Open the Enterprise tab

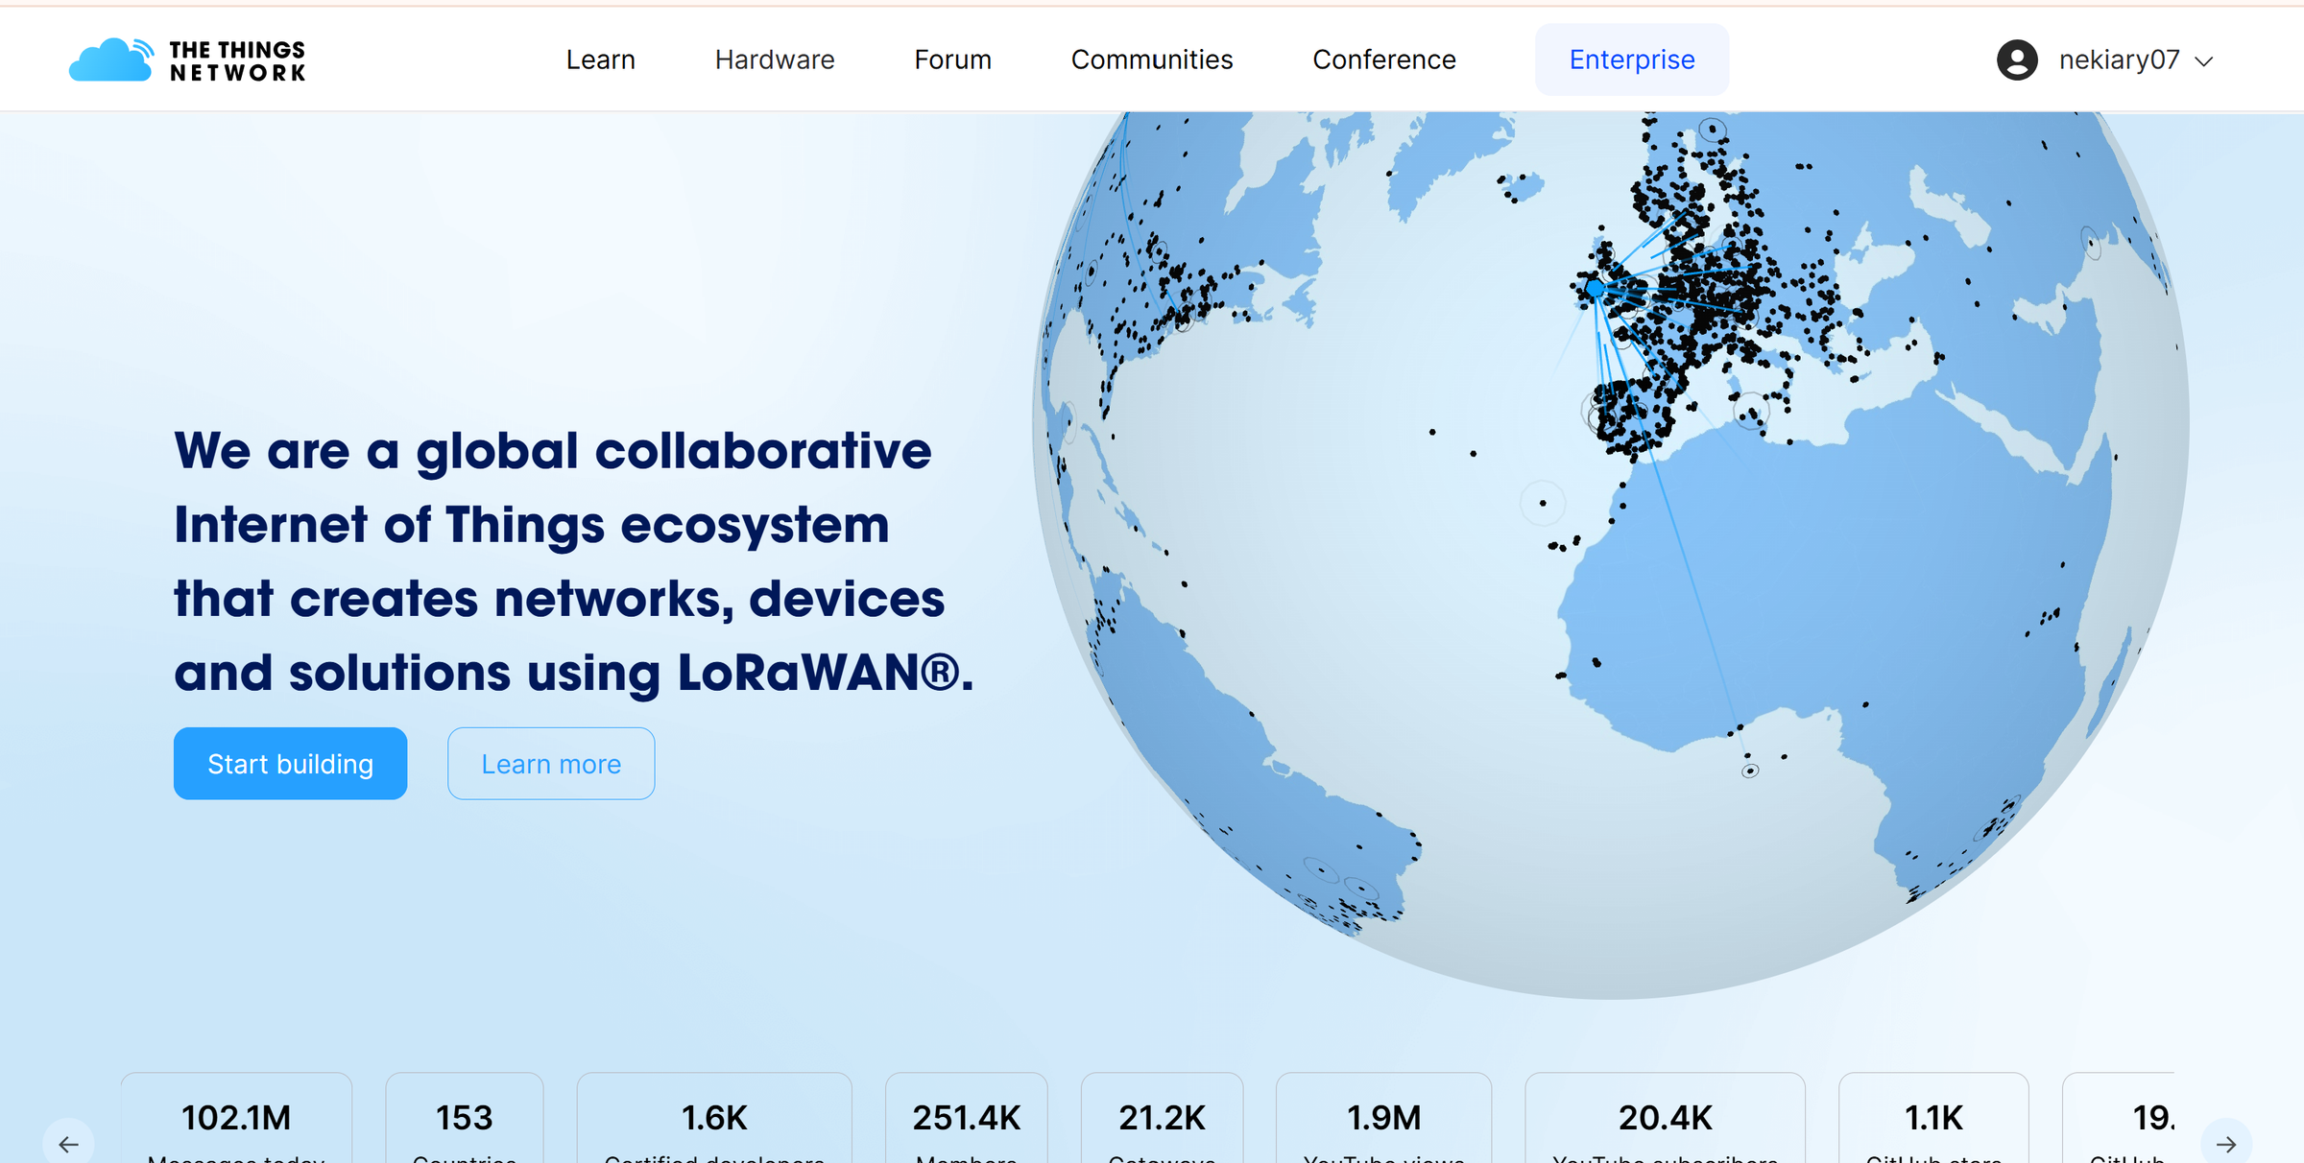(1632, 59)
